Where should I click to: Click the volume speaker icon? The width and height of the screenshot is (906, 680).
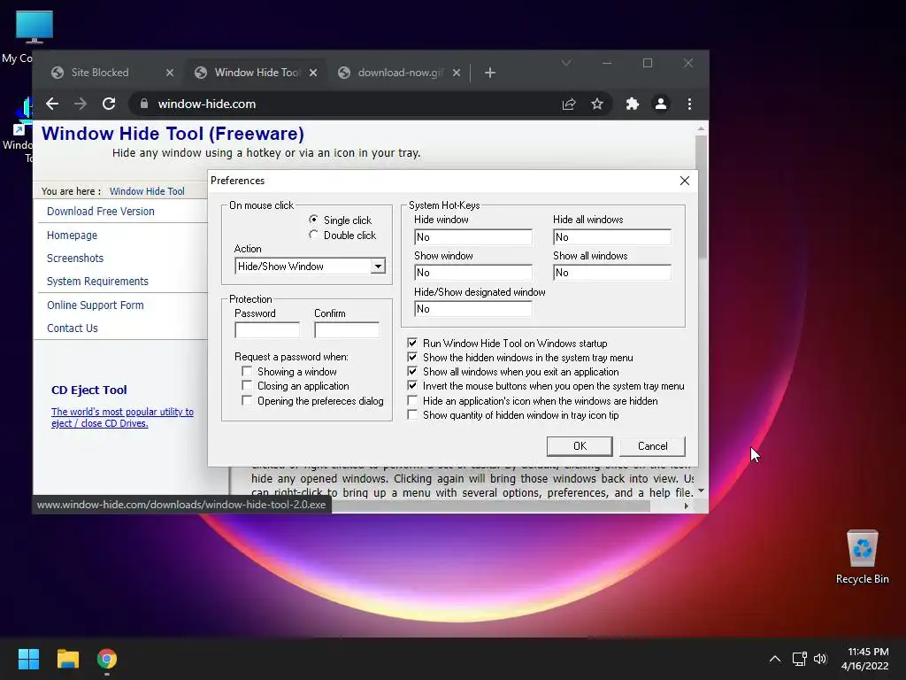pyautogui.click(x=820, y=659)
